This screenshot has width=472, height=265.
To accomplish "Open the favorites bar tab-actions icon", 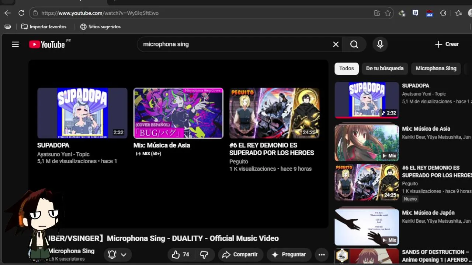I will pyautogui.click(x=8, y=26).
